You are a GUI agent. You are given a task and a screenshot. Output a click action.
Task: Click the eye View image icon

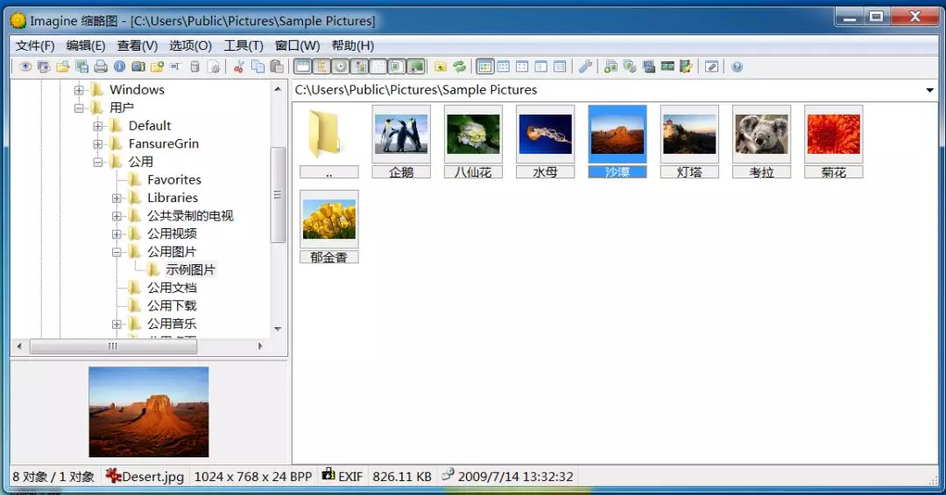point(25,66)
